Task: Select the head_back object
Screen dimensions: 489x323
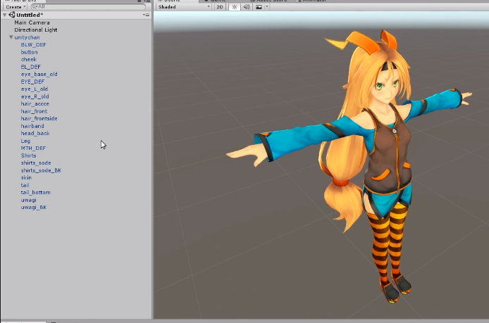Action: [x=35, y=133]
